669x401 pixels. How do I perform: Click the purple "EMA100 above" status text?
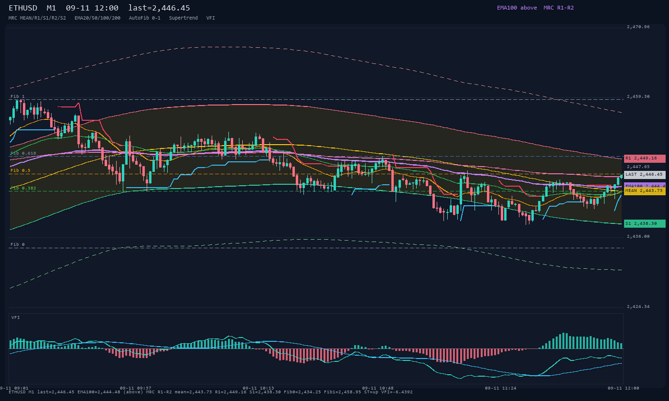517,8
